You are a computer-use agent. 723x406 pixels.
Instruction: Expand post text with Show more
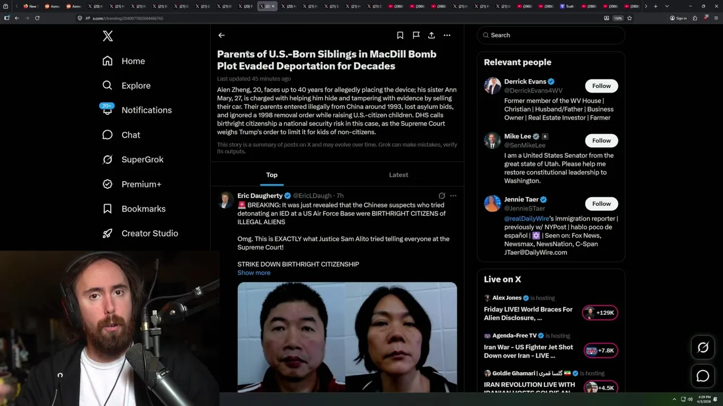(x=254, y=273)
